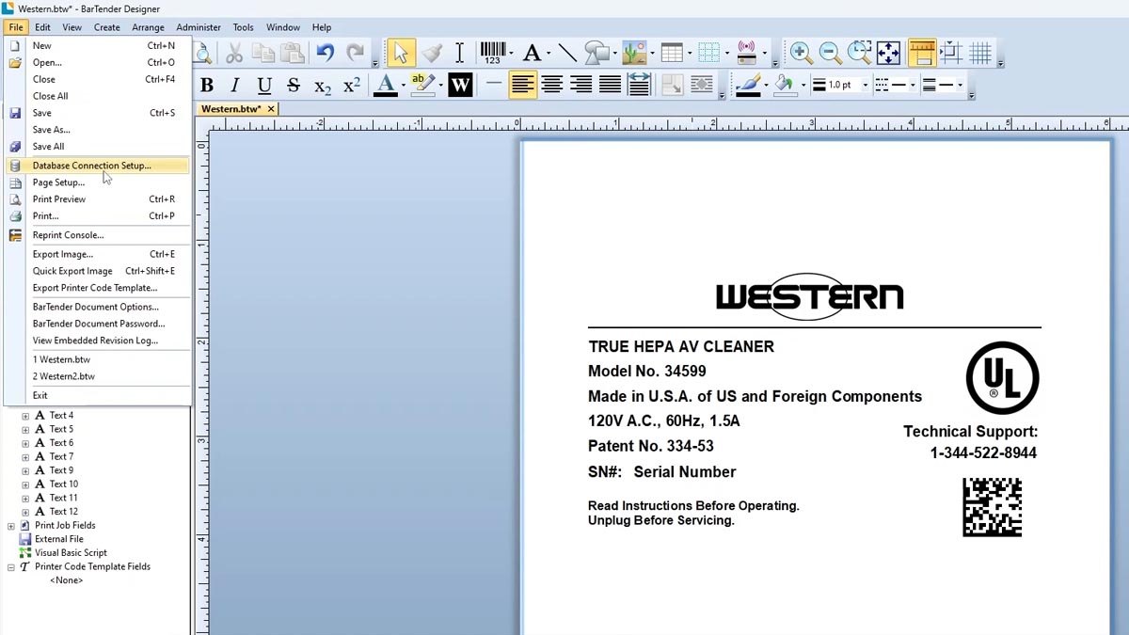The height and width of the screenshot is (635, 1129).
Task: Click the font color A swatch
Action: 385,86
